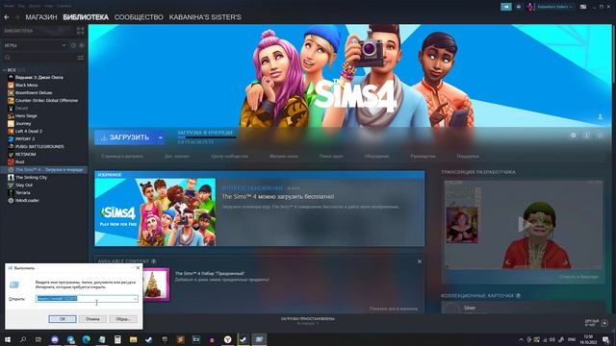Viewport: 616px width, 346px height.
Task: Select Left 4 Dead 2 in list
Action: [29, 132]
